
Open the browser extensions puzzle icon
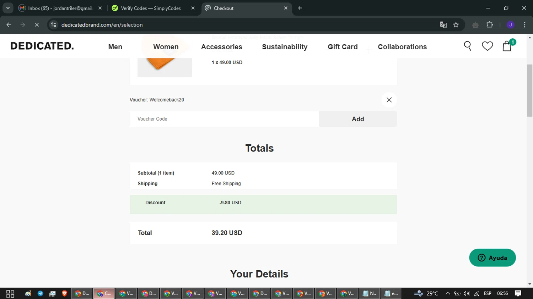490,25
